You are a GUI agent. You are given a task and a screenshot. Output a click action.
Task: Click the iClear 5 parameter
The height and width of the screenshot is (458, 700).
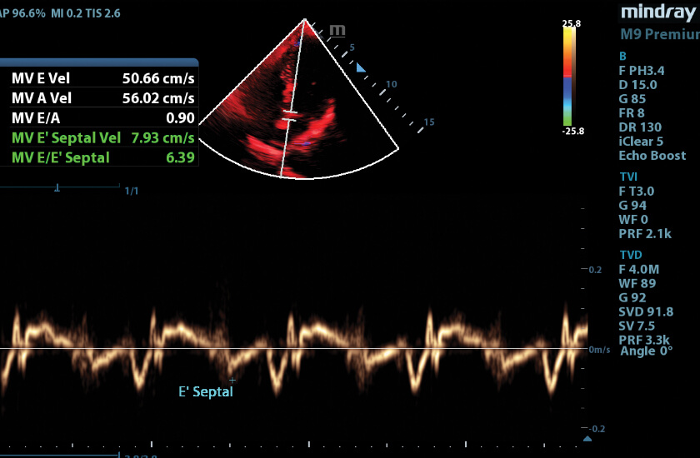641,142
